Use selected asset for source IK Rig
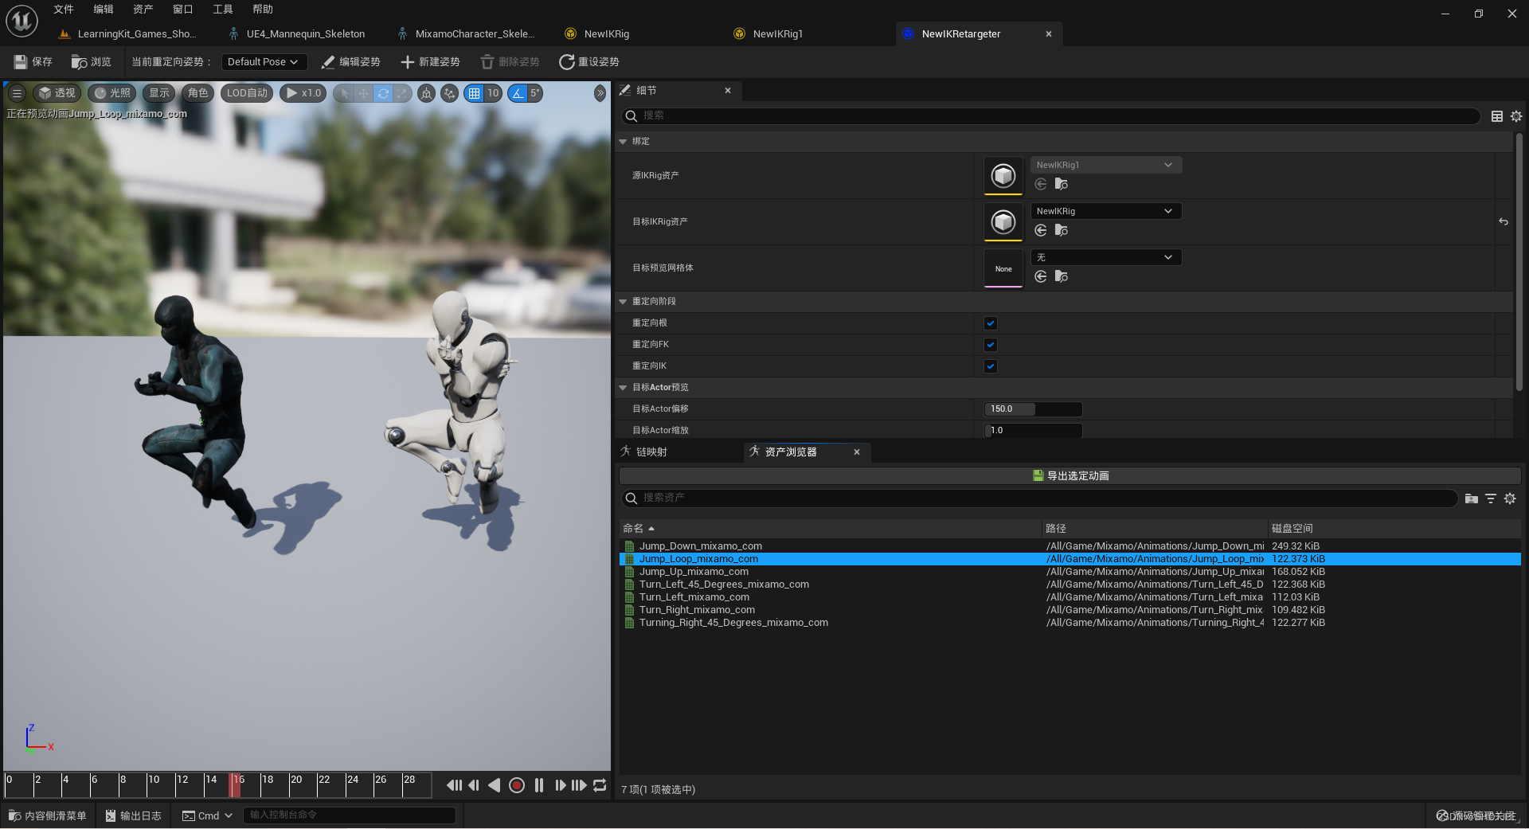Screen dimensions: 1529x829 (1041, 184)
